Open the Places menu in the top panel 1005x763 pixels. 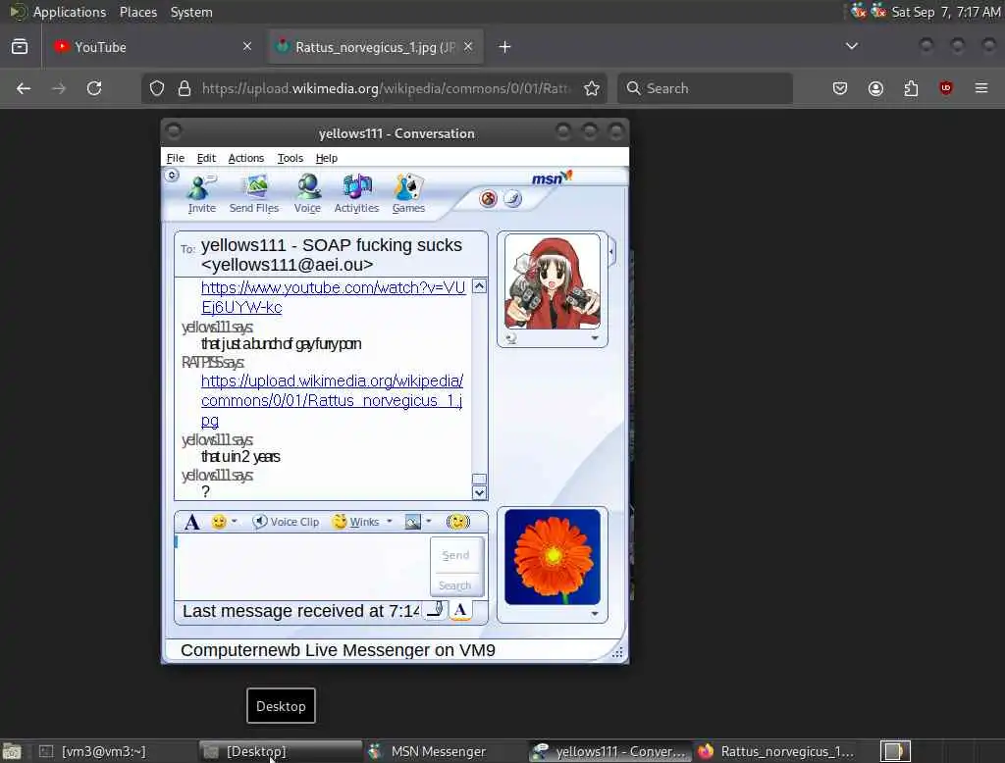tap(137, 12)
